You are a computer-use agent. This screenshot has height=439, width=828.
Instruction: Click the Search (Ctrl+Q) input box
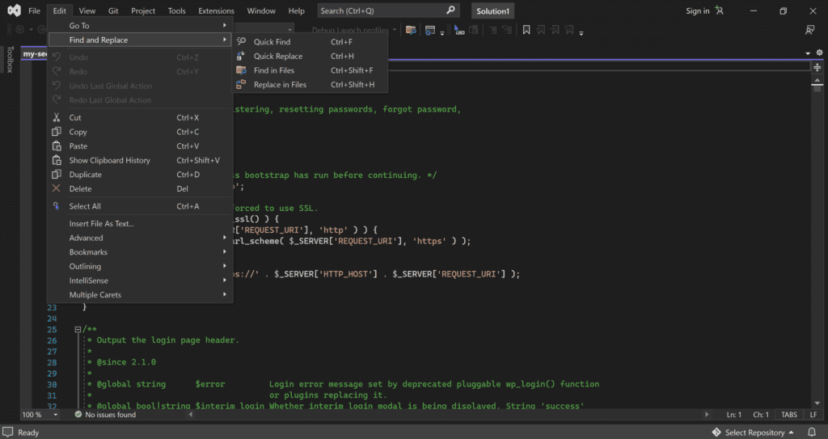tap(388, 11)
